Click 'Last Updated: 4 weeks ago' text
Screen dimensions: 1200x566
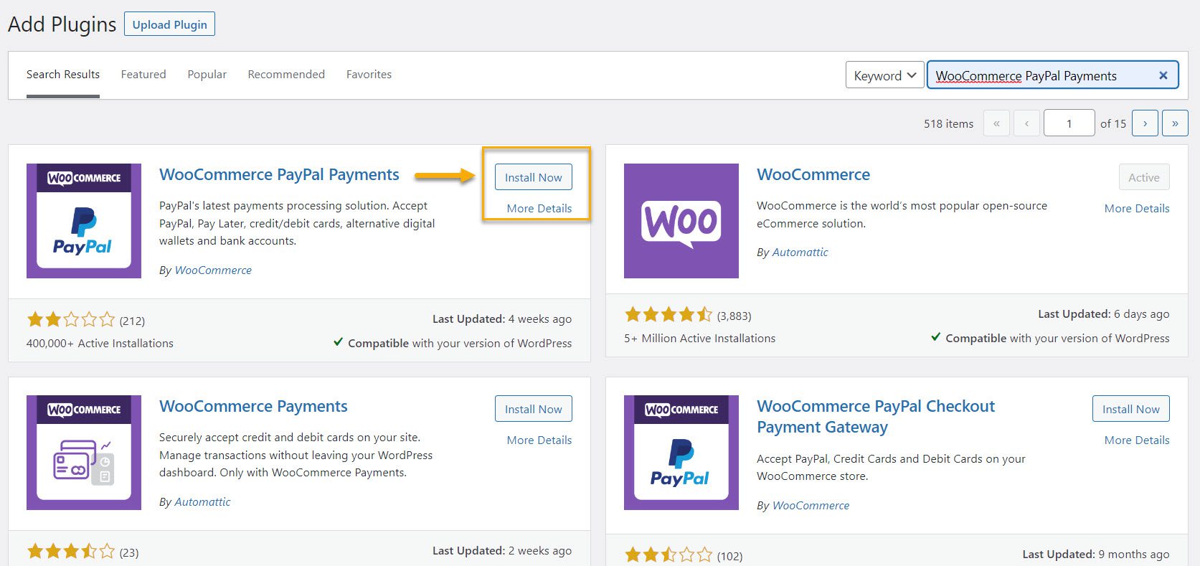click(x=502, y=319)
